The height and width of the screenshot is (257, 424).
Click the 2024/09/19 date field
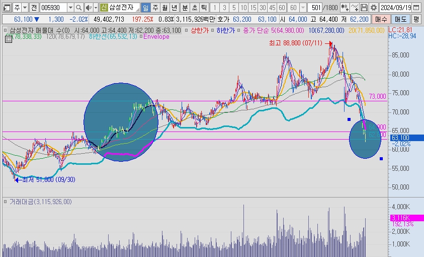click(396, 8)
